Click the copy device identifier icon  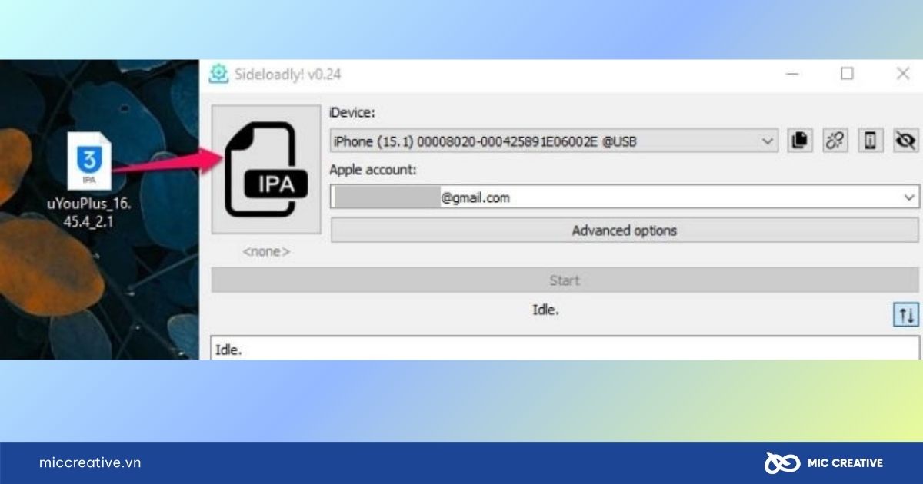coord(800,140)
